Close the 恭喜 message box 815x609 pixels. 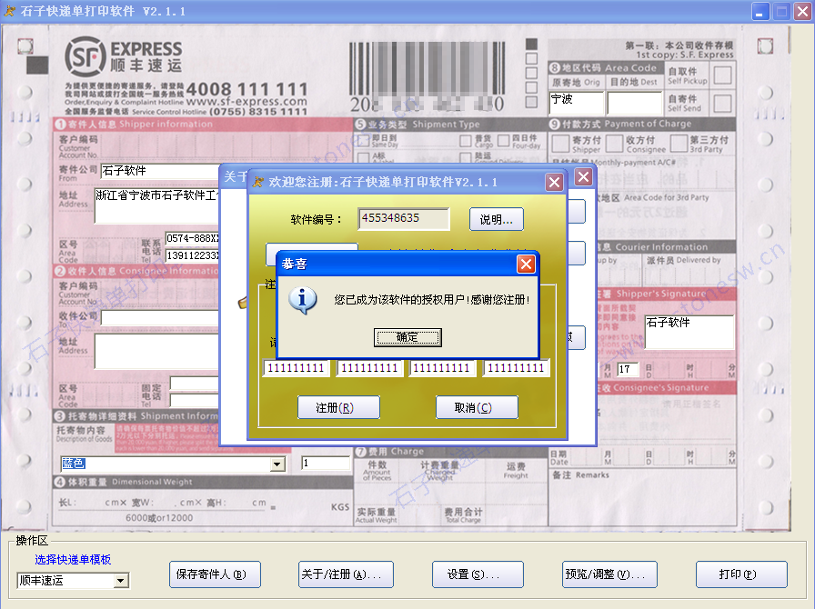pyautogui.click(x=526, y=264)
